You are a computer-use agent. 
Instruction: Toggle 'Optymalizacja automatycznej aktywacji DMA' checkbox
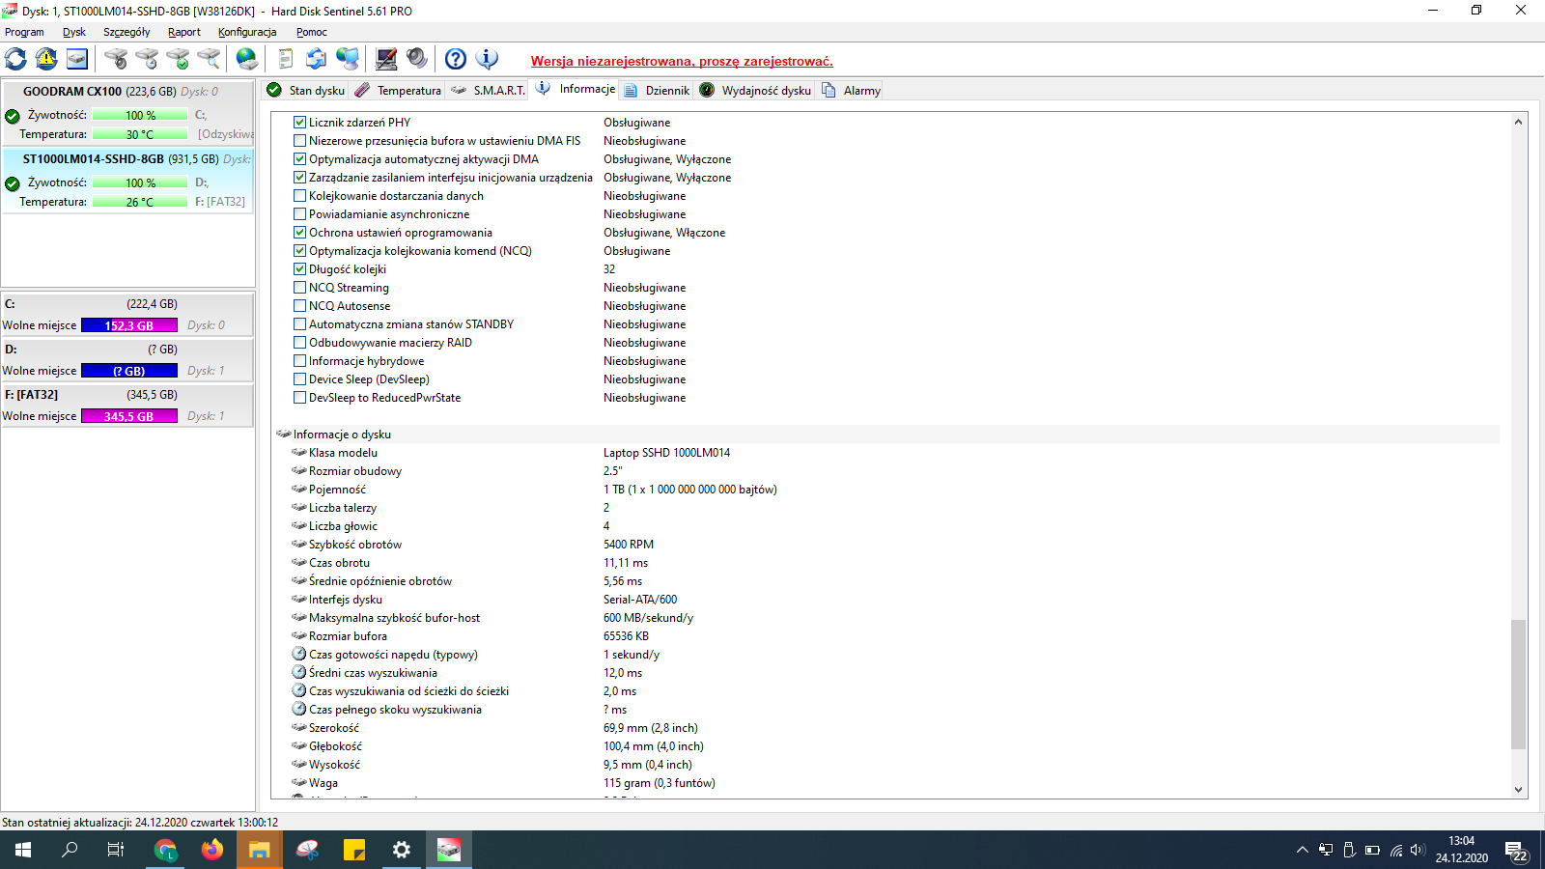[x=299, y=159]
